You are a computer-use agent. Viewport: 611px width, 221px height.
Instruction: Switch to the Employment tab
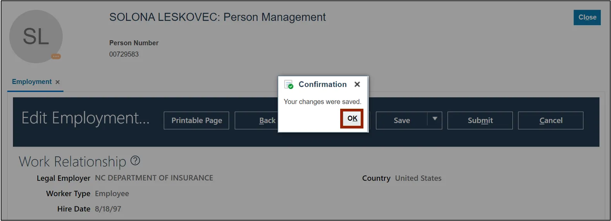(x=32, y=82)
